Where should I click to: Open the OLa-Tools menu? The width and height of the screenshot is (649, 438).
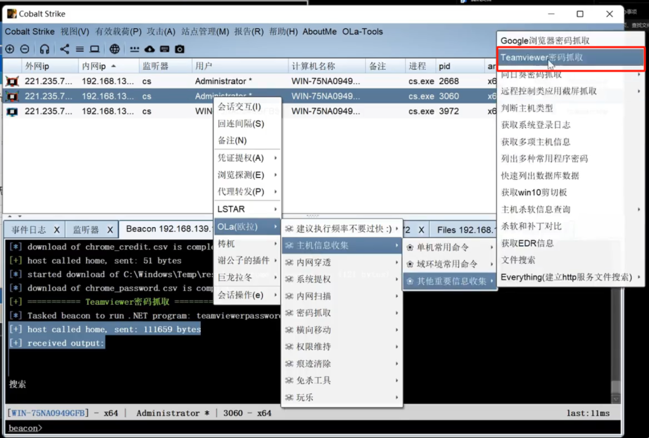(363, 32)
